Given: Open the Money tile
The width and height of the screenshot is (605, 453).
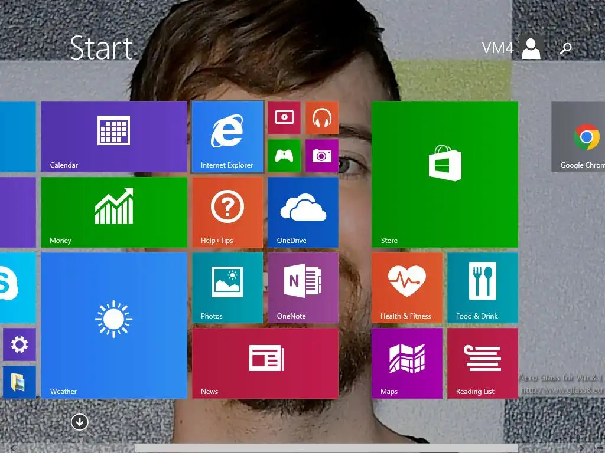Looking at the screenshot, I should click(114, 212).
